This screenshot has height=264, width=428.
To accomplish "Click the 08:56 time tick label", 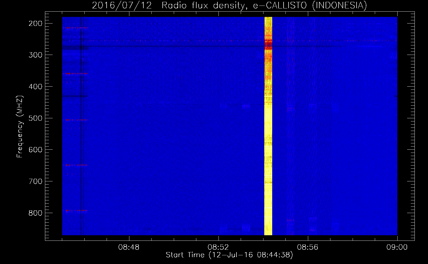I will (308, 247).
